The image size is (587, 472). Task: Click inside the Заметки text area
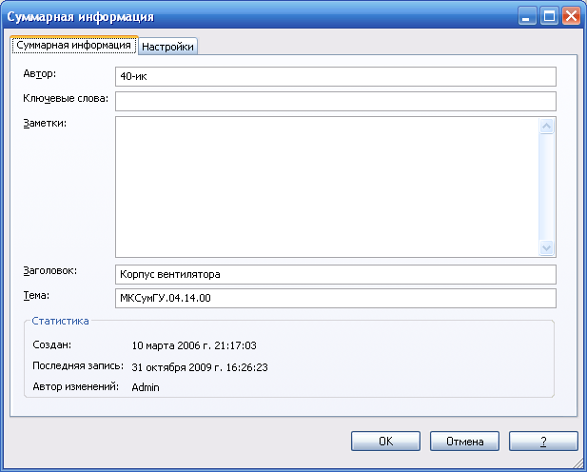tap(327, 187)
